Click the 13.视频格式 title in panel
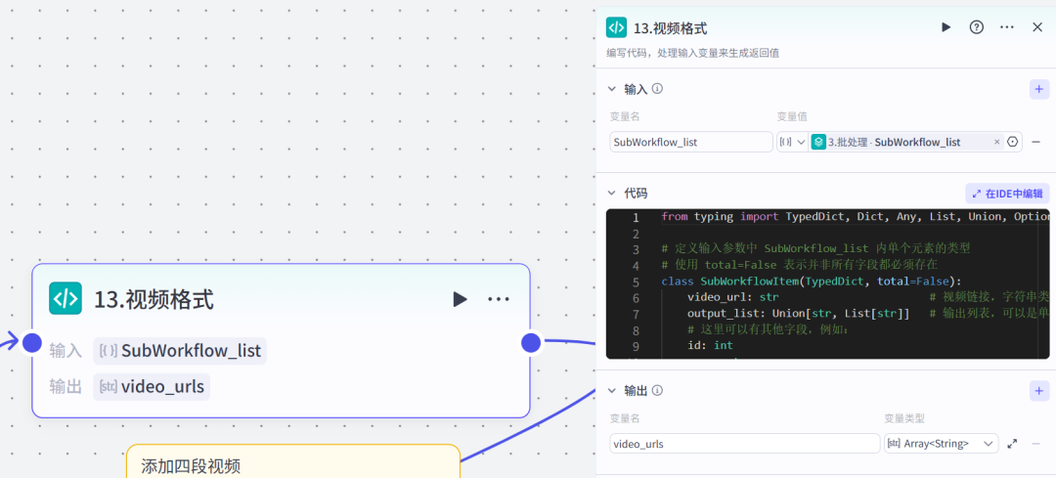Screen dimensions: 1056x478 point(670,27)
